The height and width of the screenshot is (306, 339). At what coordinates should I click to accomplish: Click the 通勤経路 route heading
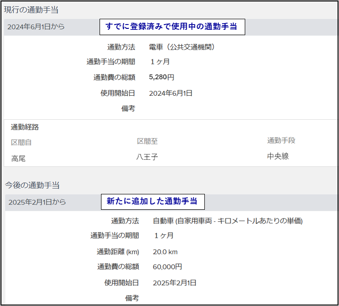click(x=25, y=127)
